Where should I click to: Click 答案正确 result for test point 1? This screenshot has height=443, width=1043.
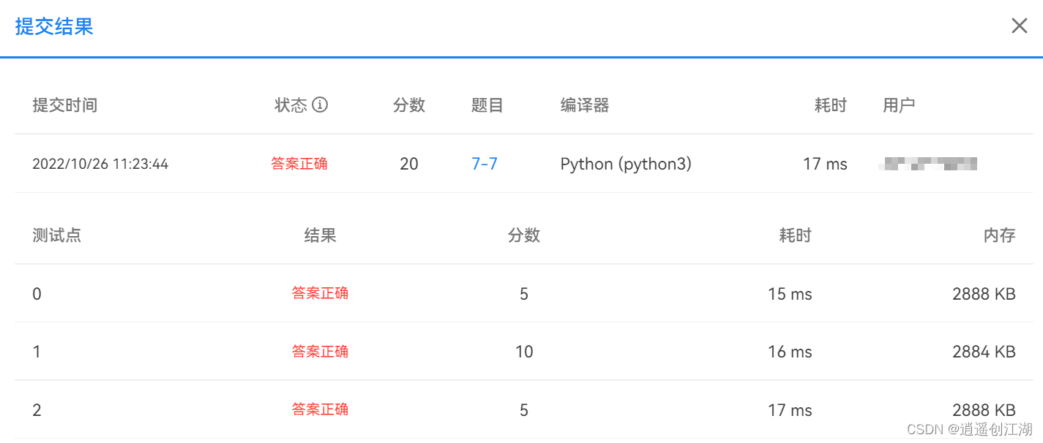tap(320, 351)
